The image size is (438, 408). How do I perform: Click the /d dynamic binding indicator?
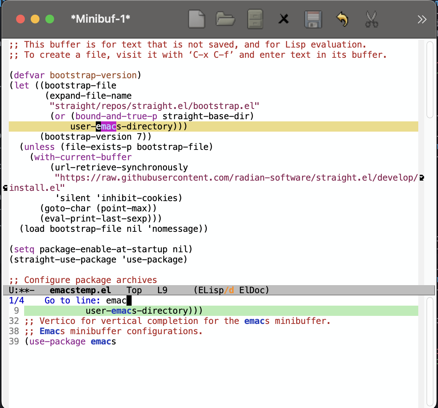point(229,290)
